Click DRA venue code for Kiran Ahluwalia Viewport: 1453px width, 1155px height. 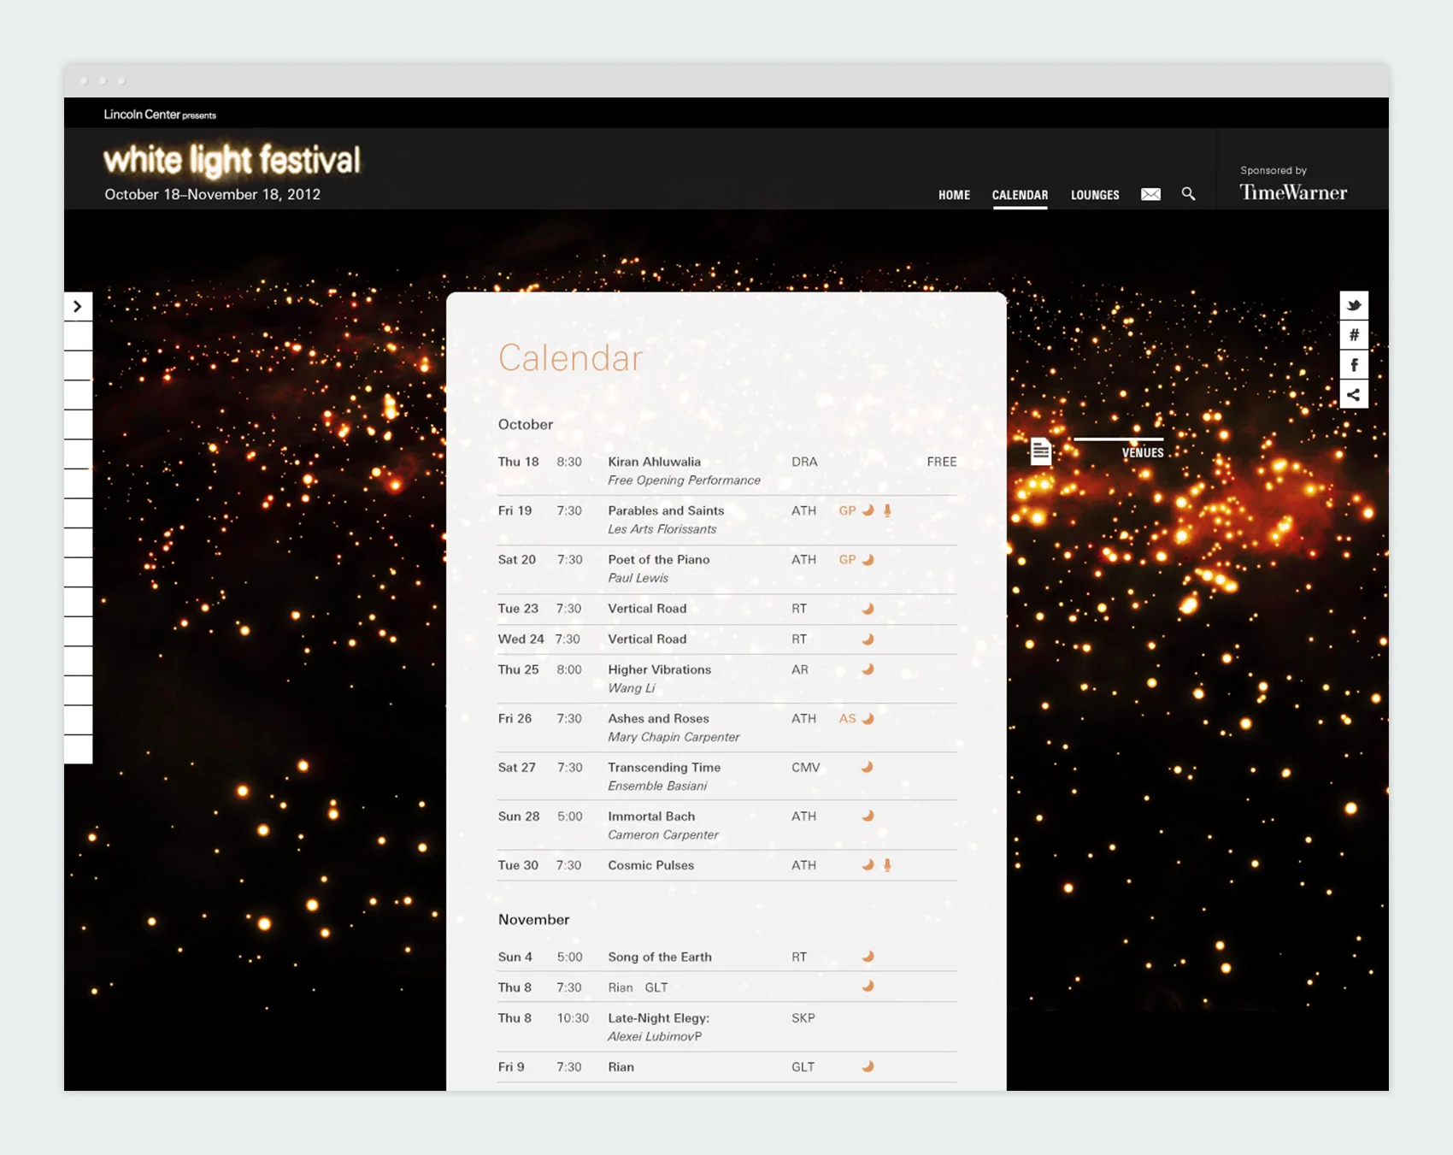click(x=804, y=462)
